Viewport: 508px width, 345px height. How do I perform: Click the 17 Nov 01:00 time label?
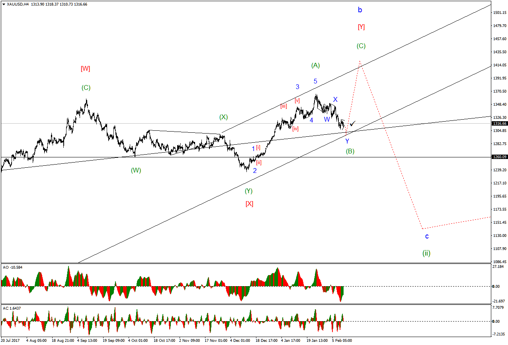pos(216,341)
